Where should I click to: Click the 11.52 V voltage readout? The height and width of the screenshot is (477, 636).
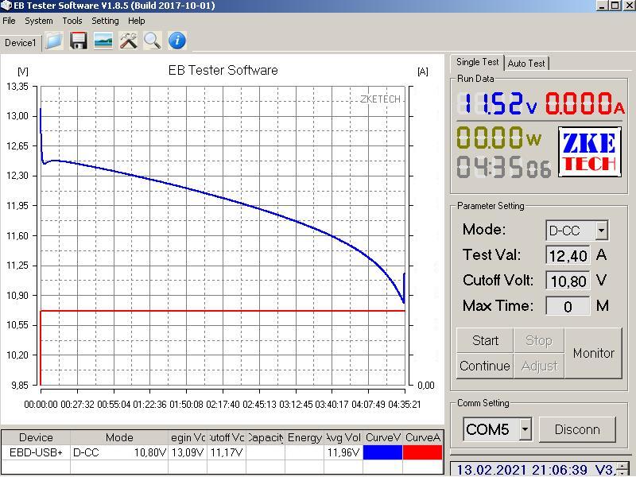point(498,104)
